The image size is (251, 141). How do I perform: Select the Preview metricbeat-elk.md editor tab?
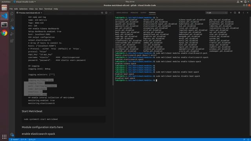coord(29,13)
